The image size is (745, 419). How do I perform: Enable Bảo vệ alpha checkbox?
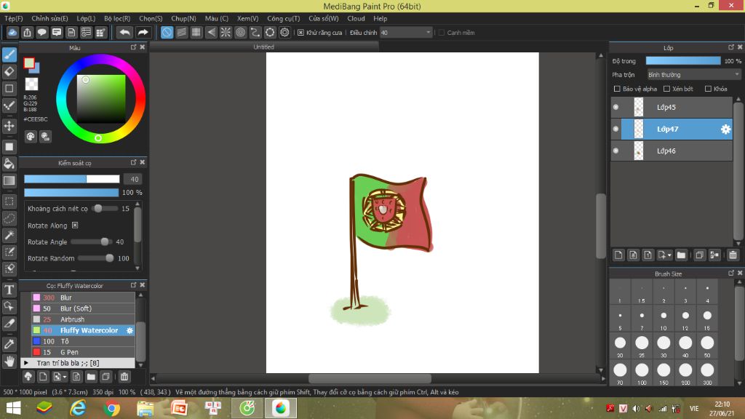[617, 89]
